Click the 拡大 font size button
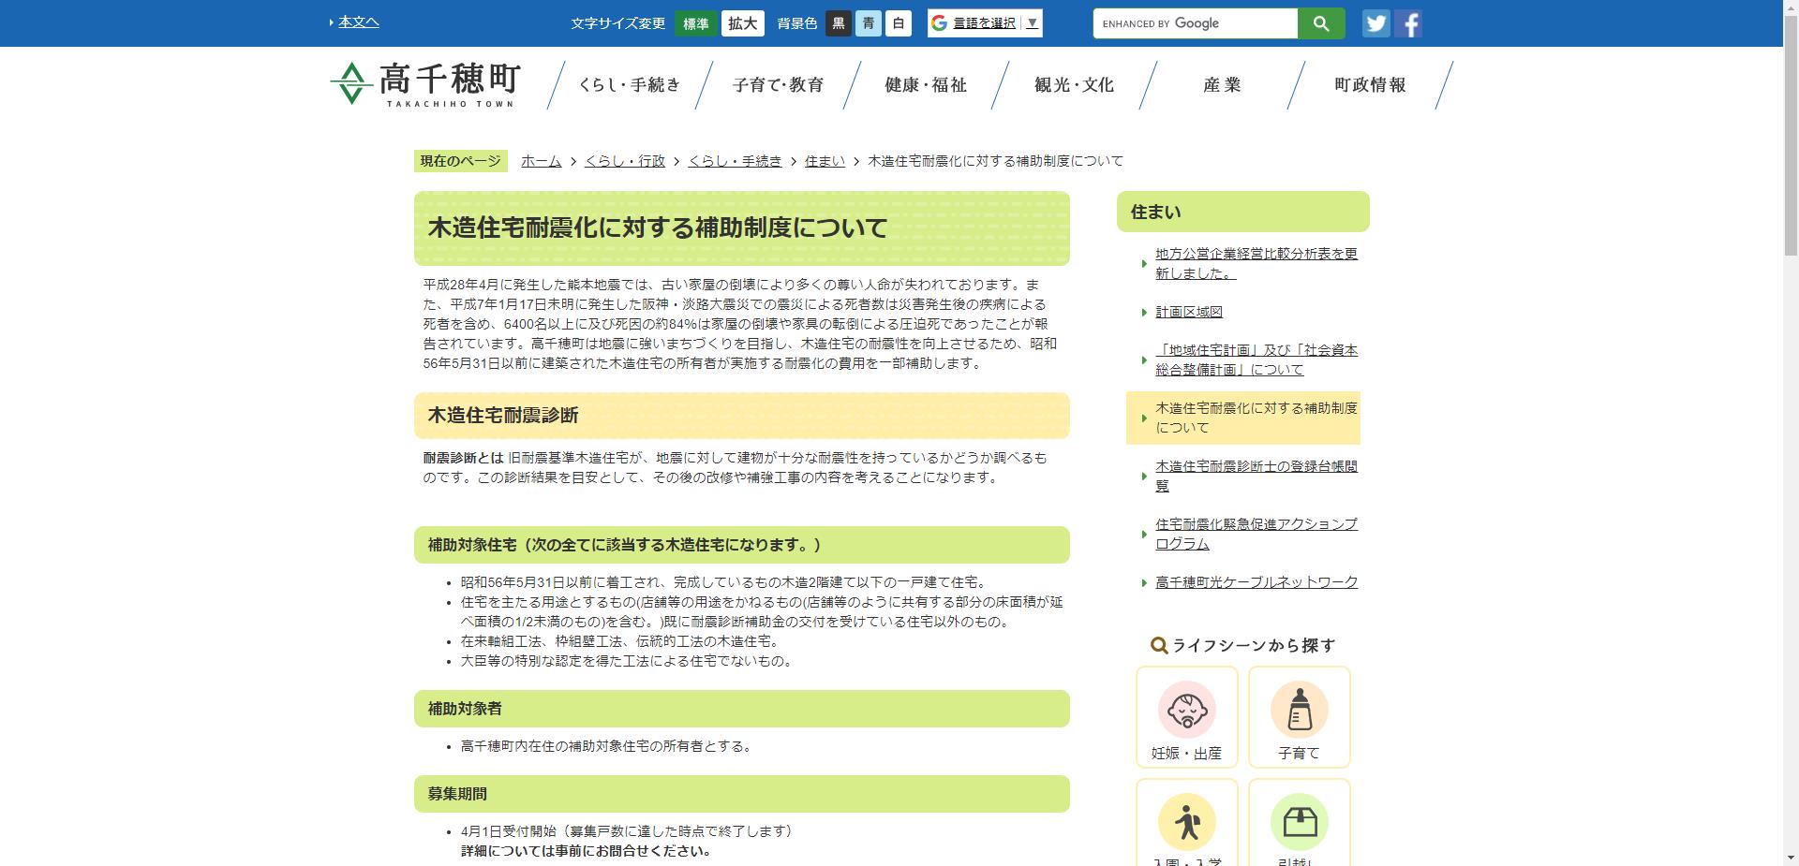Screen dimensions: 1799x866 click(x=742, y=23)
